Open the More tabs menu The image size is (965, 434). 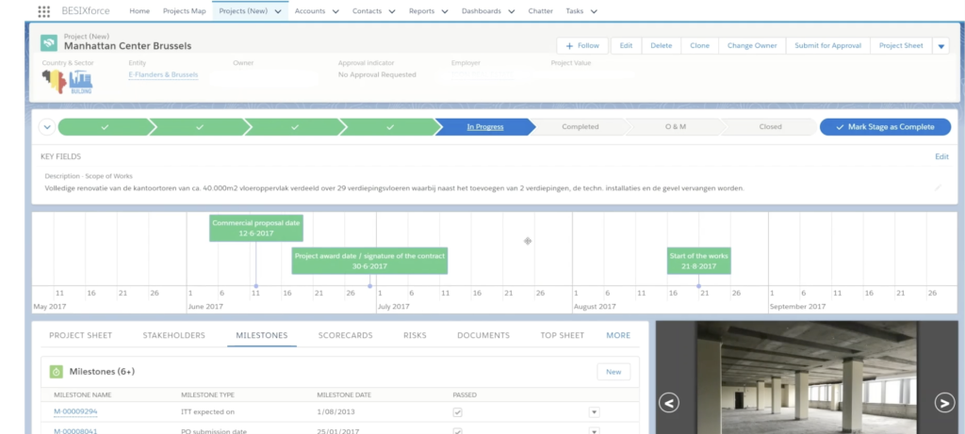click(618, 336)
